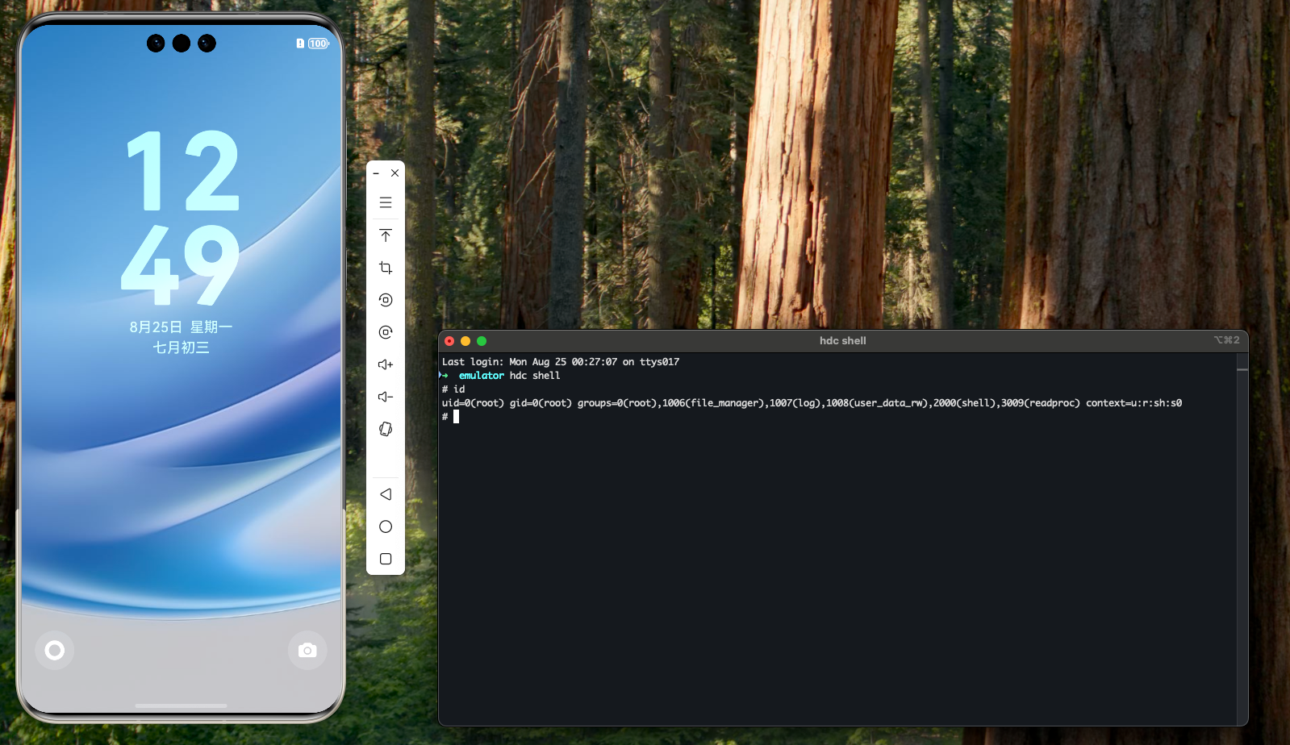Tap the home circle navigation button

[x=386, y=526]
